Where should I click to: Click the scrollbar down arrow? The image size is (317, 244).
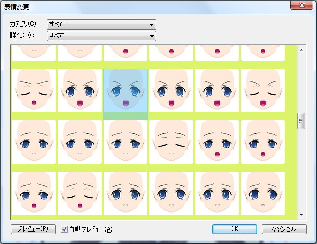[301, 215]
